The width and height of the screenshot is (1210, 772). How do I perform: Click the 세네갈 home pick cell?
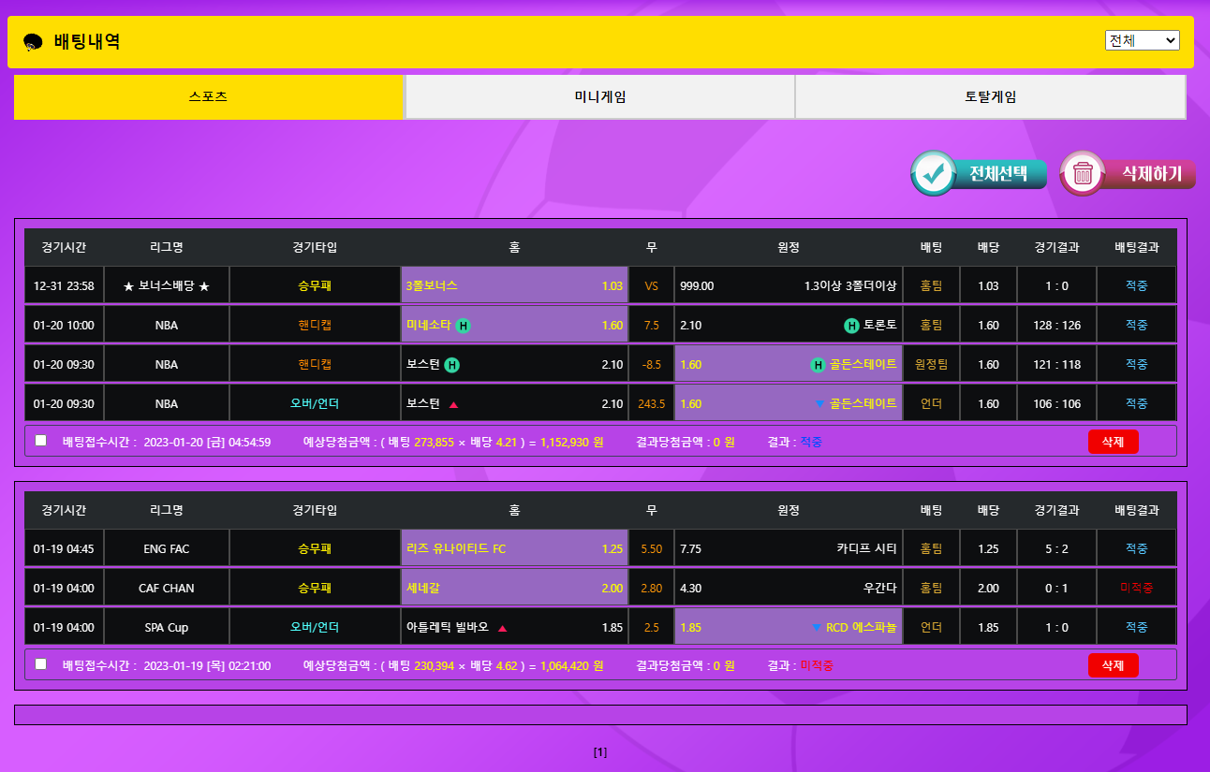click(514, 589)
